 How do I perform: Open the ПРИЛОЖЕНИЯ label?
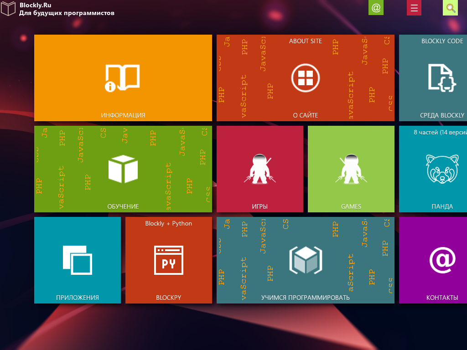point(78,298)
